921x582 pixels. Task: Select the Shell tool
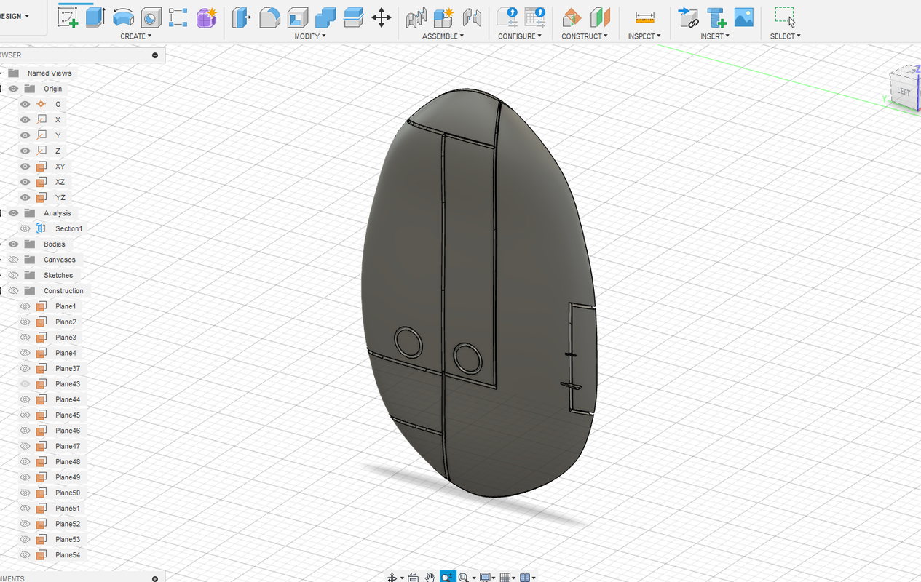point(298,17)
